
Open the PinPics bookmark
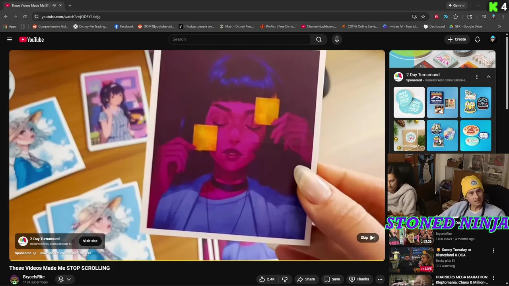[278, 27]
